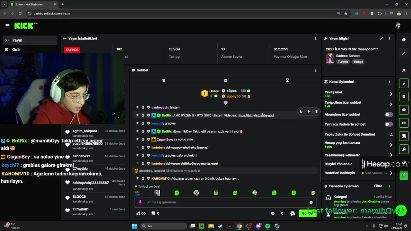Image resolution: width=411 pixels, height=231 pixels.
Task: Open Yapay Zeka ile Sohbet Denetimi link
Action: pyautogui.click(x=391, y=134)
